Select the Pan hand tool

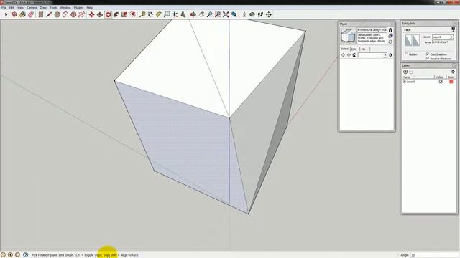tap(201, 14)
